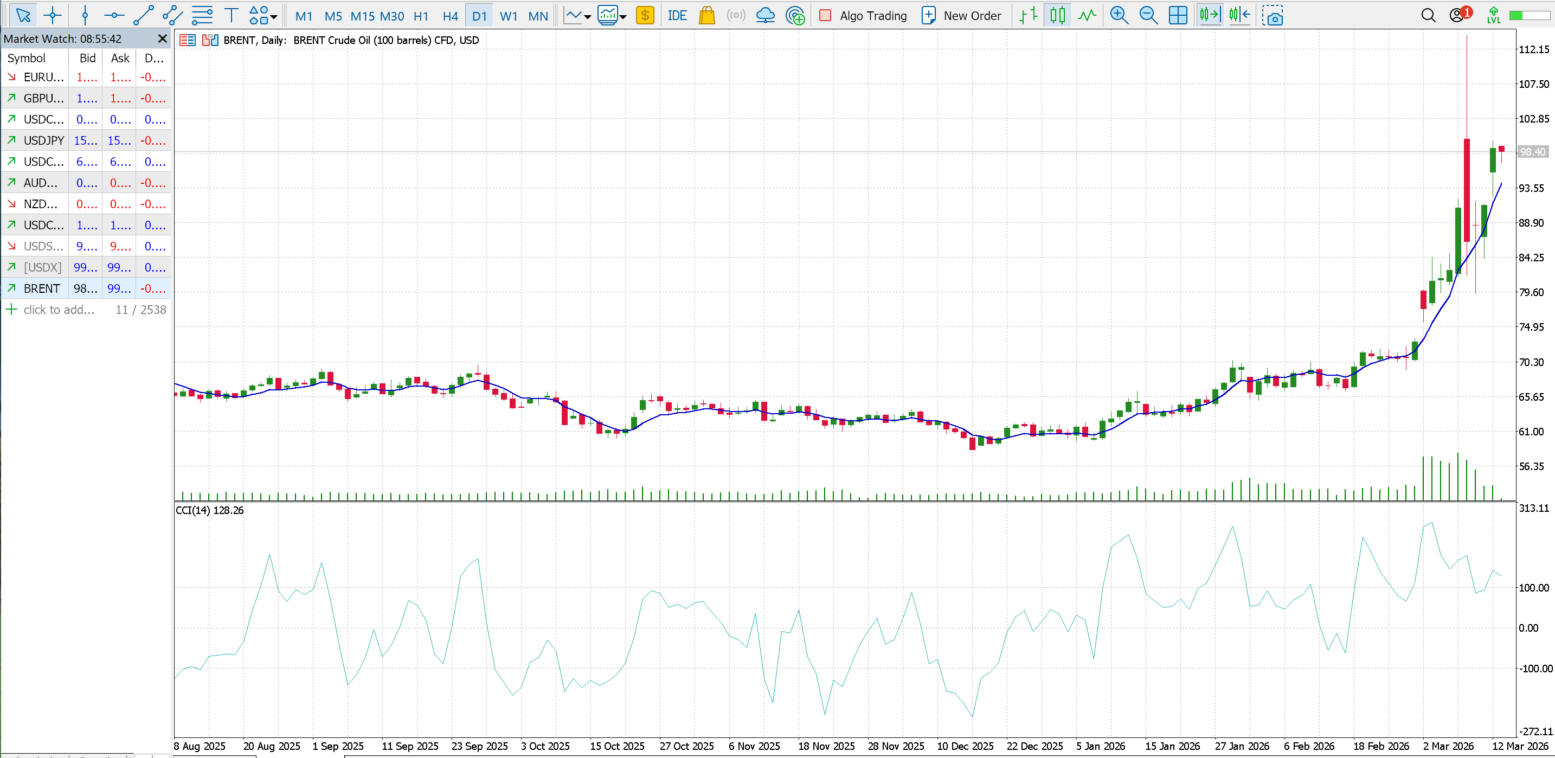
Task: Select the BRENT symbol row
Action: pyautogui.click(x=86, y=288)
